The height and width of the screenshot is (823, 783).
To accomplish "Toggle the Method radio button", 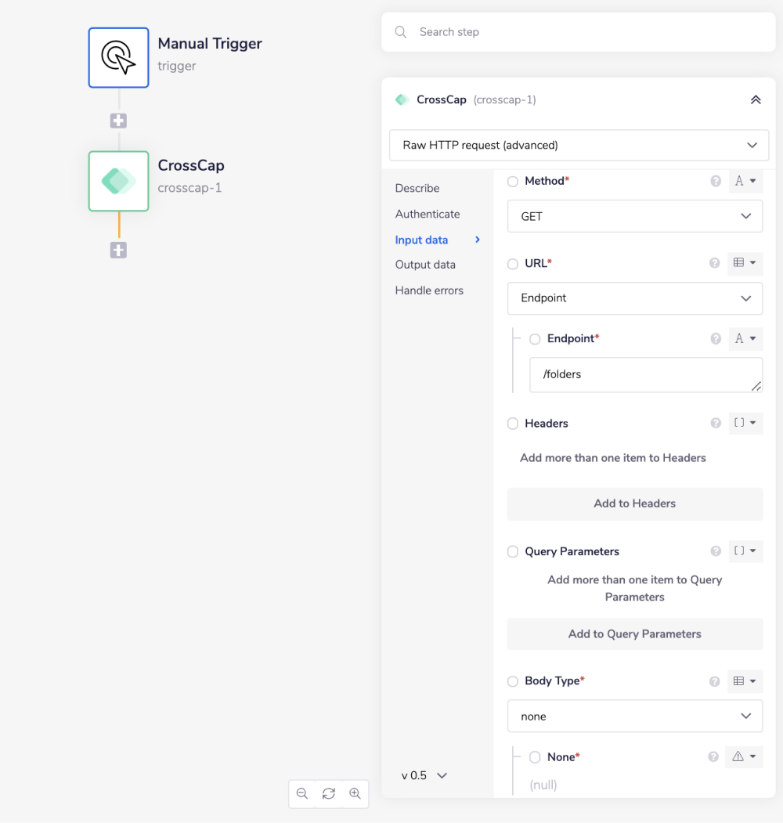I will pos(513,181).
